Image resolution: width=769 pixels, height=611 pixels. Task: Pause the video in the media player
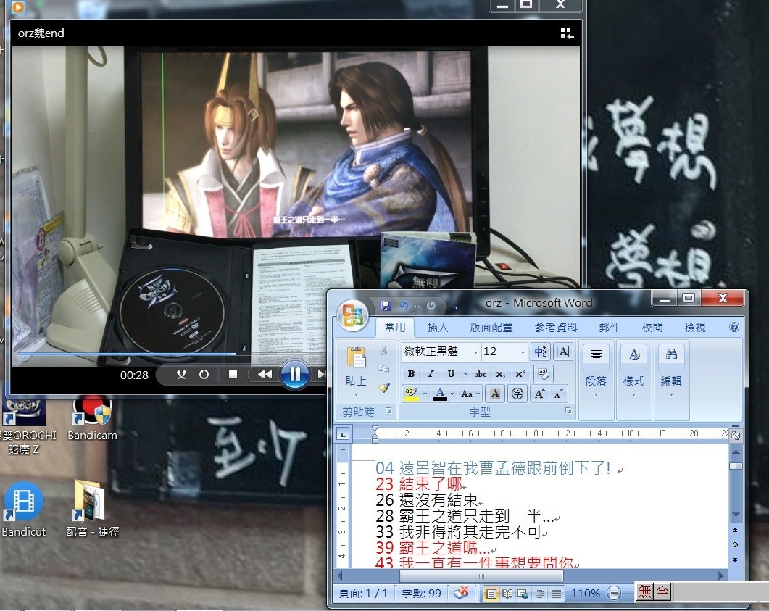(295, 375)
